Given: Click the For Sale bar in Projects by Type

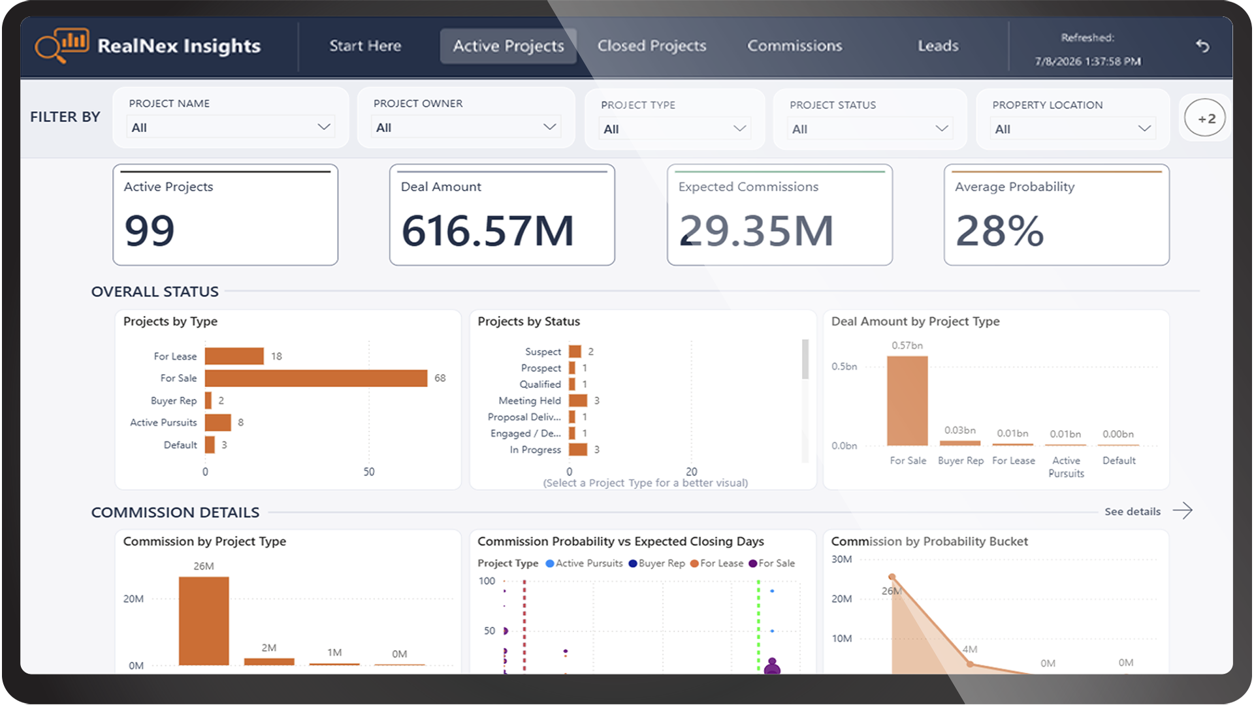Looking at the screenshot, I should click(x=316, y=378).
